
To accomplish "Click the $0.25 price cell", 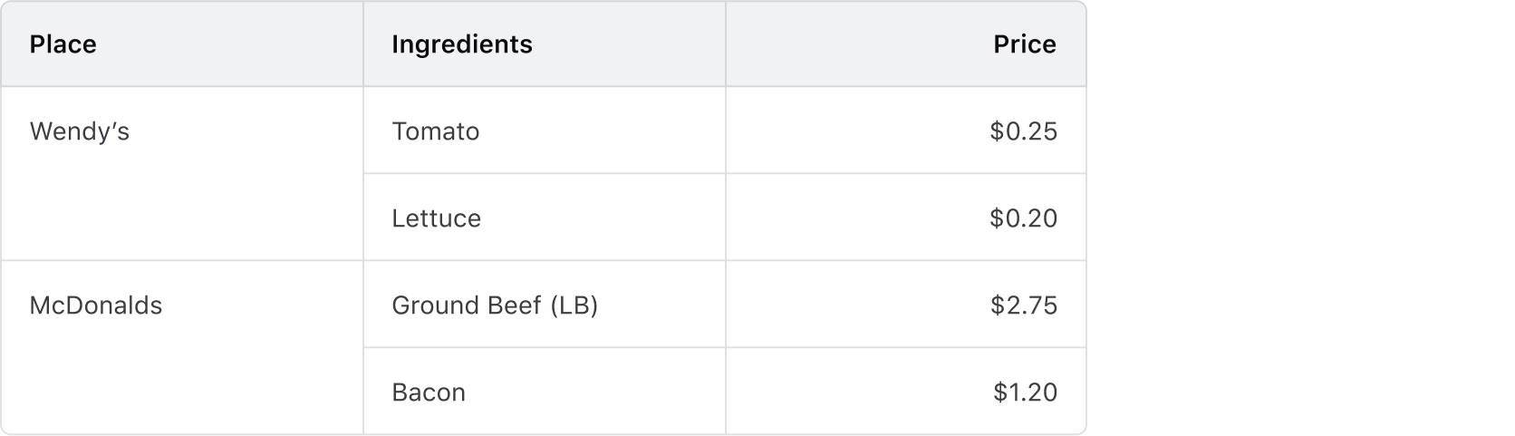I will pos(1023,132).
